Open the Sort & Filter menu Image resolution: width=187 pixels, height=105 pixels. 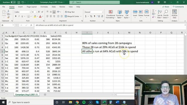tap(160, 14)
